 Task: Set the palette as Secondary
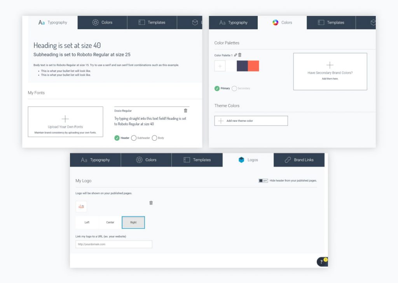234,89
